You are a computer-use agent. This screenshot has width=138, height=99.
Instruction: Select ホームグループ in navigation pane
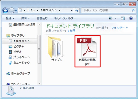point(20,73)
